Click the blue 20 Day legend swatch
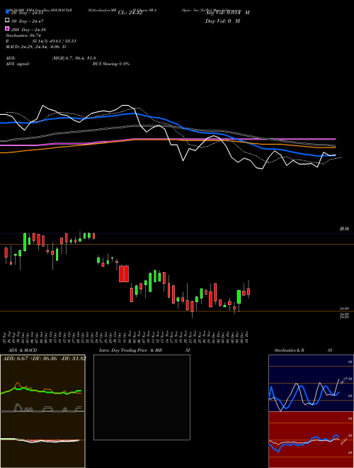The height and width of the screenshot is (468, 354). pos(8,11)
